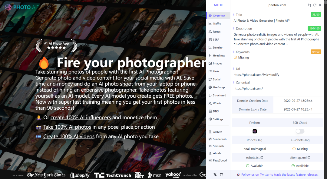Viewport: 327px width, 179px height.
Task: Click the Follow us on Twitter link
Action: (x=280, y=175)
